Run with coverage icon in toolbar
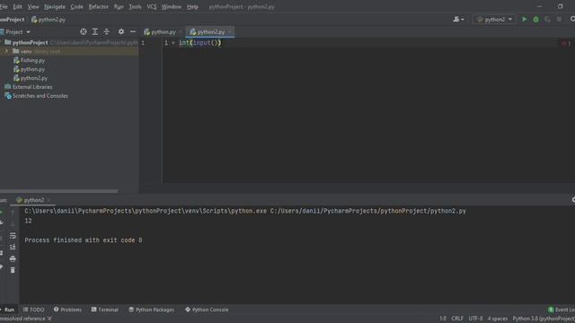Screen dimensions: 575x323 point(547,20)
